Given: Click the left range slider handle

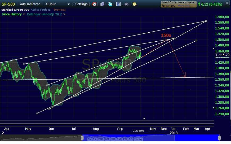Looking at the screenshot, I should (82, 138).
